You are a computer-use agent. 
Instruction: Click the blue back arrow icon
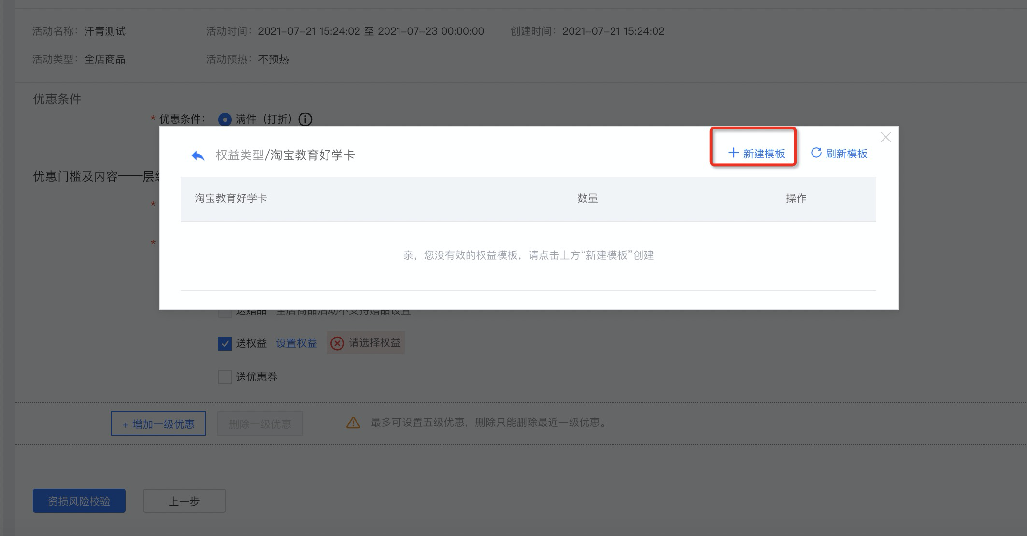tap(198, 155)
